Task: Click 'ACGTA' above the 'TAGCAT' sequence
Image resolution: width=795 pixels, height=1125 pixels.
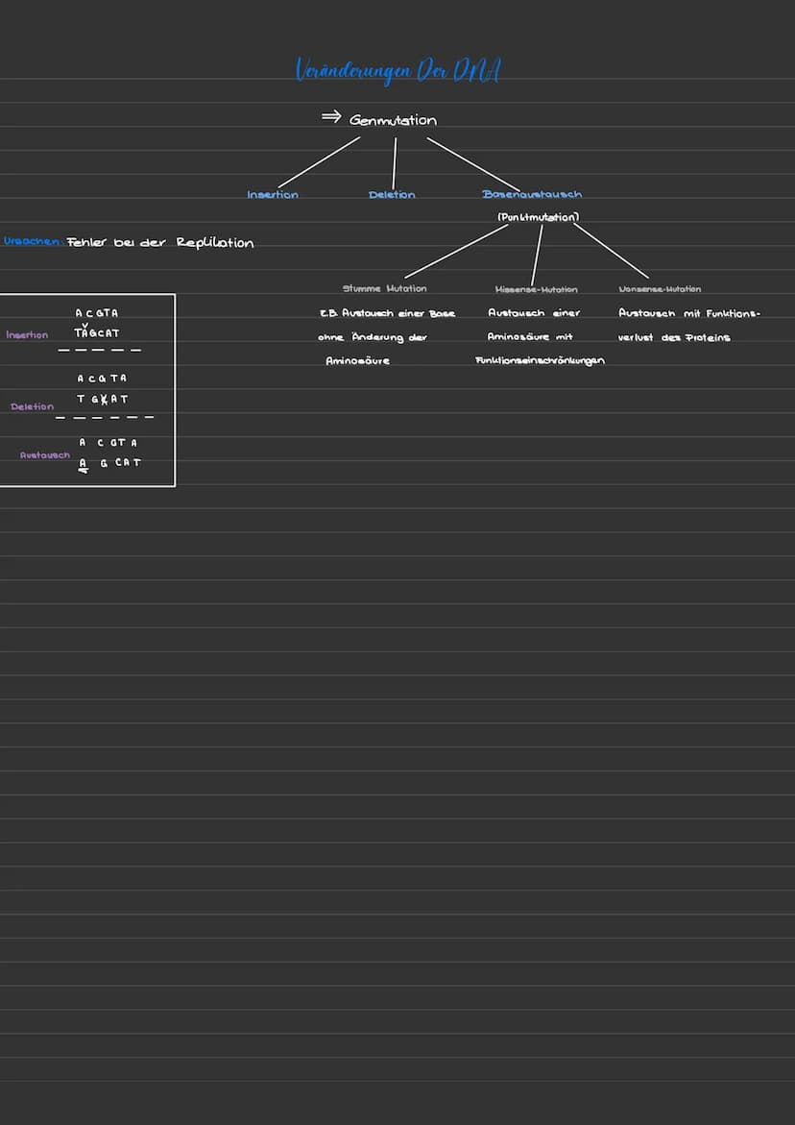Action: pyautogui.click(x=97, y=313)
